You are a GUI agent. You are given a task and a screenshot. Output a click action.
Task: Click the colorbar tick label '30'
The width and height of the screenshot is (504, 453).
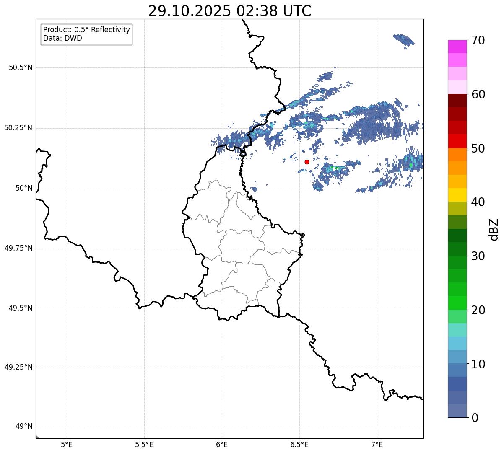click(478, 256)
